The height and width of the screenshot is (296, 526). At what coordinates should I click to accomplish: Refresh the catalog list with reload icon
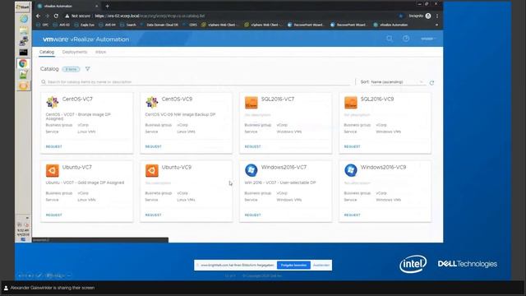(x=431, y=82)
